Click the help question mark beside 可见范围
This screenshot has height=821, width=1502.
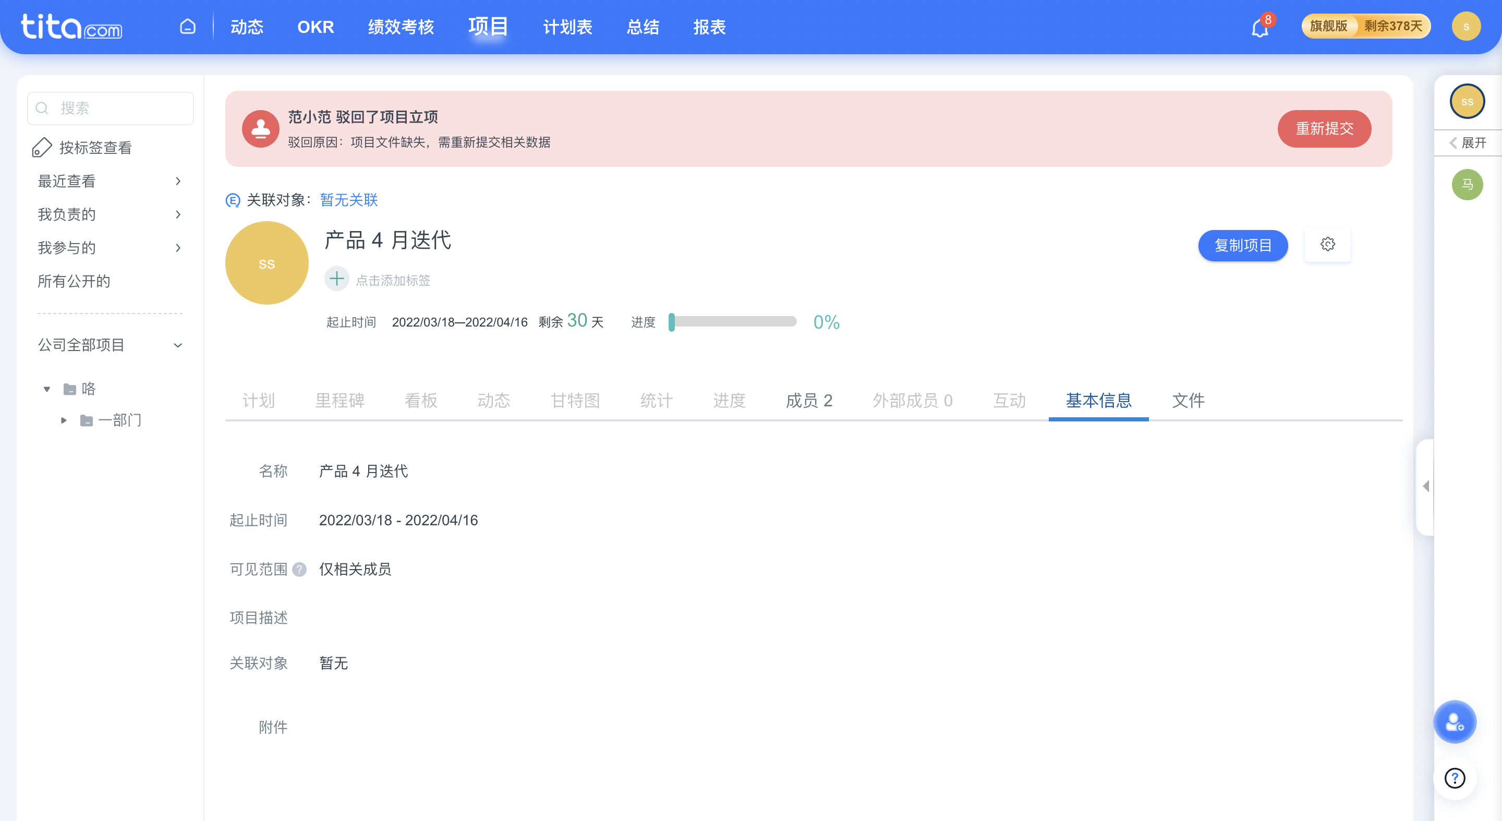(299, 569)
